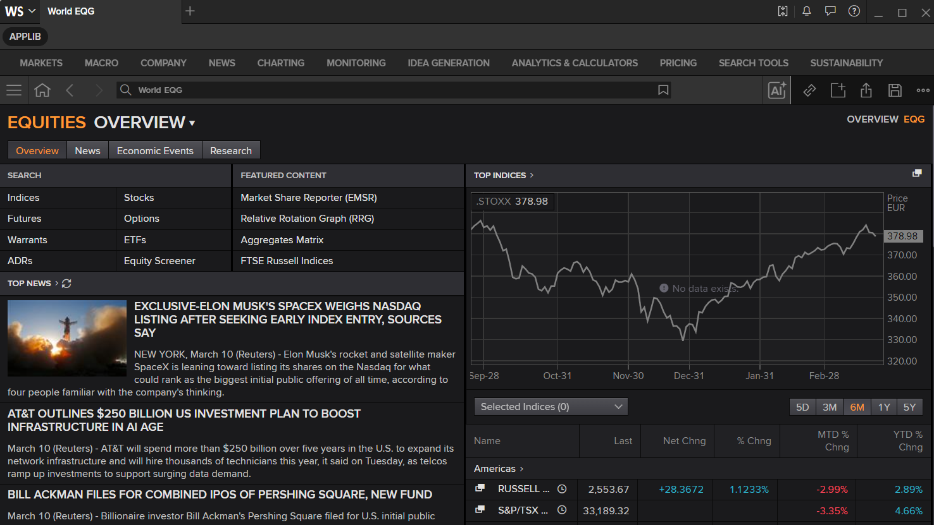Open the IDEA GENERATION menu

pos(449,63)
